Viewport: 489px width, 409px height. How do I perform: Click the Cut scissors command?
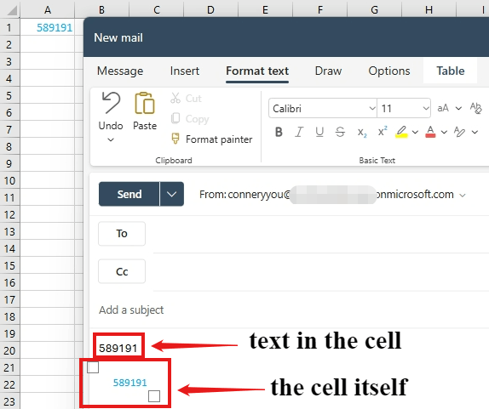[186, 99]
